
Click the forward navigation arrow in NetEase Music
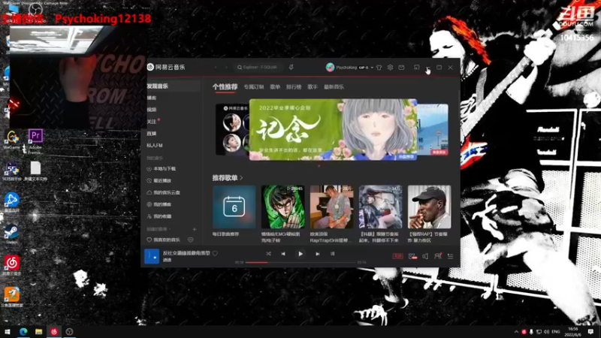pos(226,67)
